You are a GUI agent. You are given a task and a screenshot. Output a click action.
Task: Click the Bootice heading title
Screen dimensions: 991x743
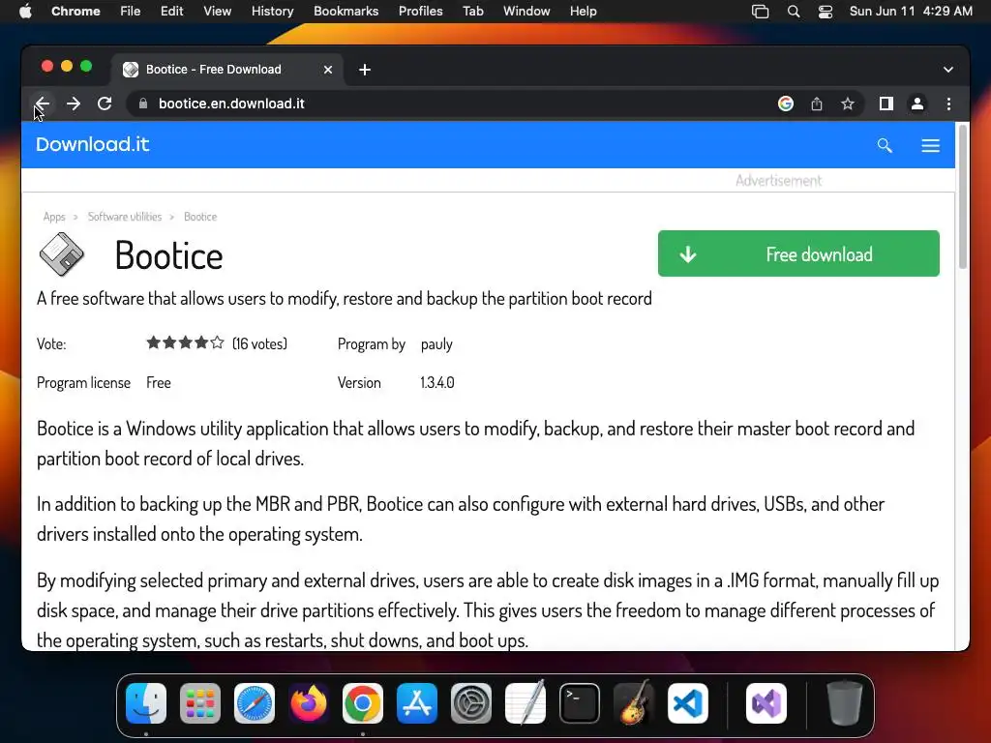[168, 255]
